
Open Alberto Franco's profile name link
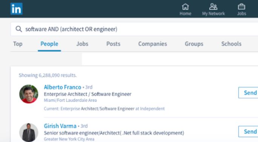(x=63, y=87)
